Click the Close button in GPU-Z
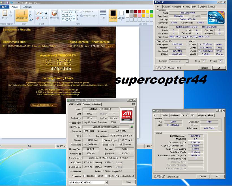 point(129,182)
